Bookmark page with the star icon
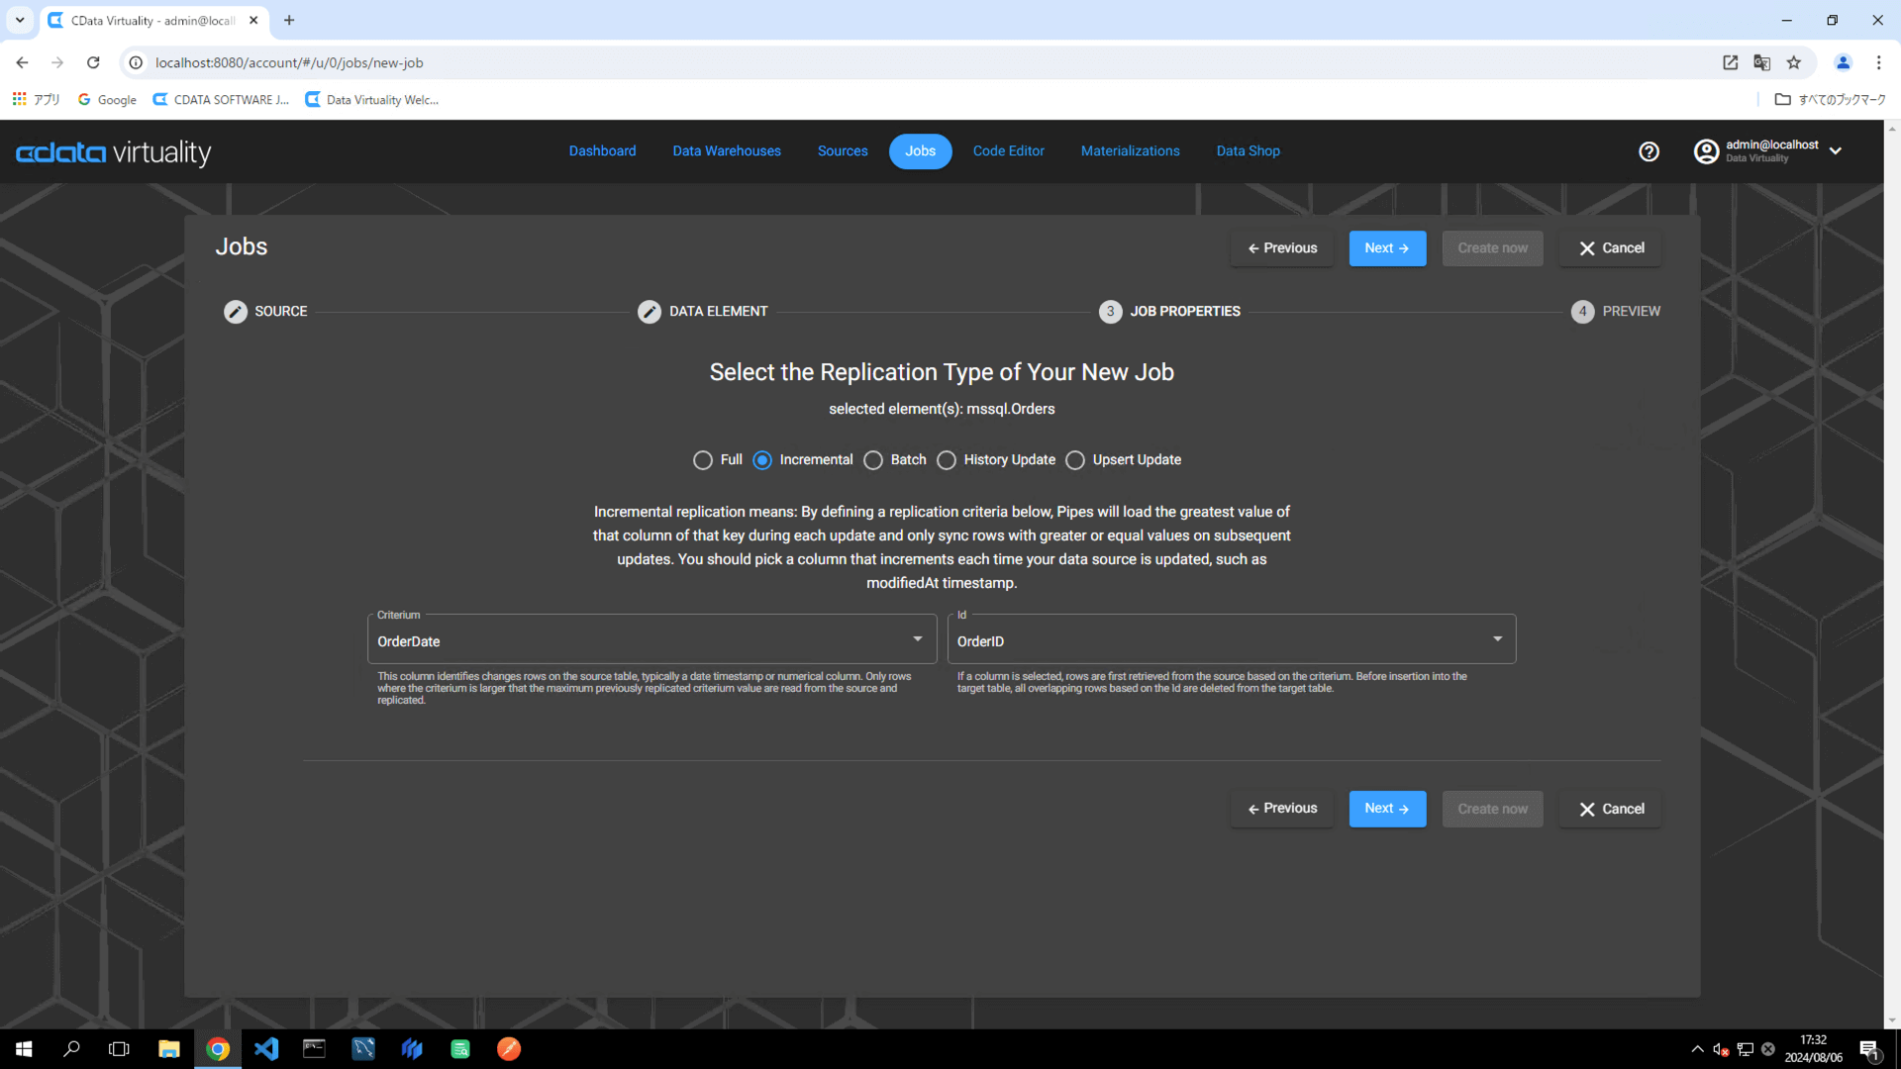 click(x=1794, y=62)
